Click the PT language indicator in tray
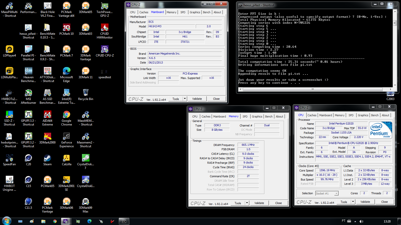 344,221
